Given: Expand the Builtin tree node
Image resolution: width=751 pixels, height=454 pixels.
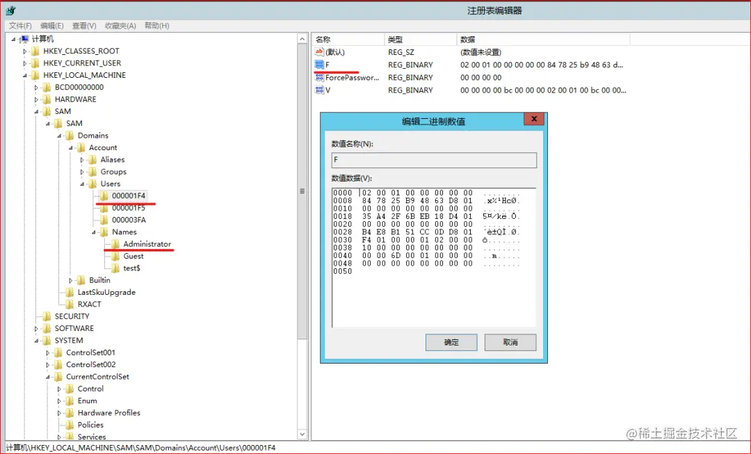Looking at the screenshot, I should (x=71, y=280).
